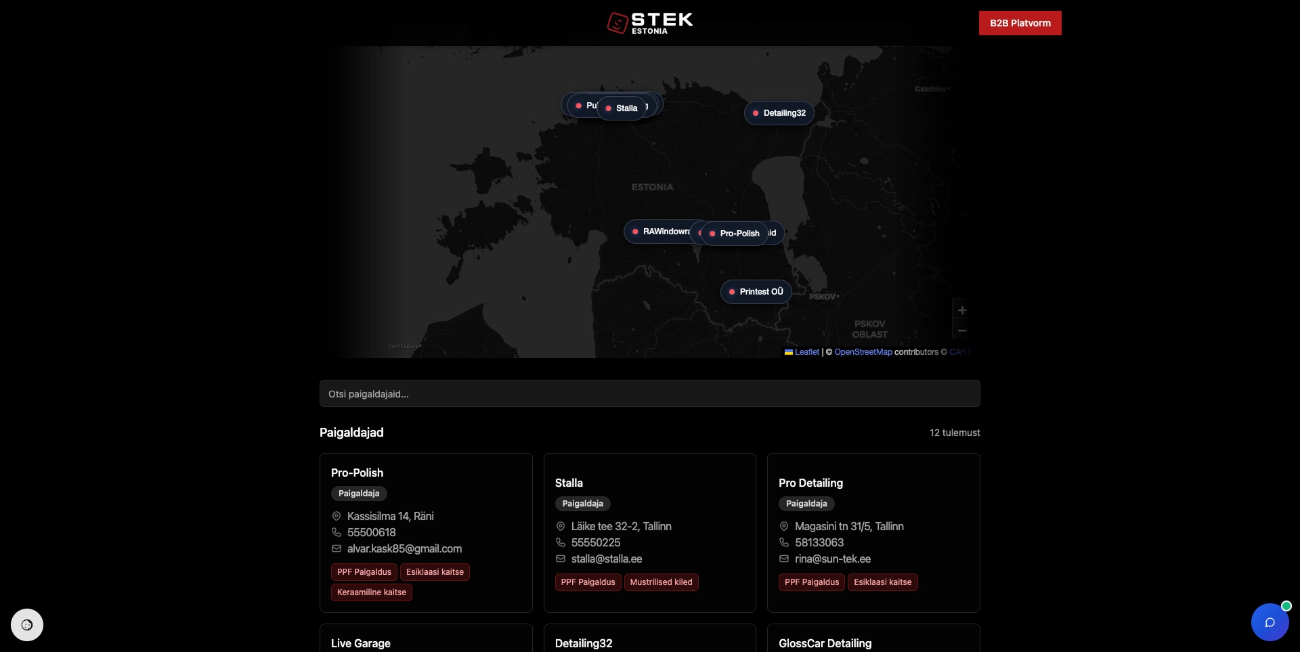Viewport: 1300px width, 652px height.
Task: Click phone icon beside 58133063
Action: click(784, 542)
